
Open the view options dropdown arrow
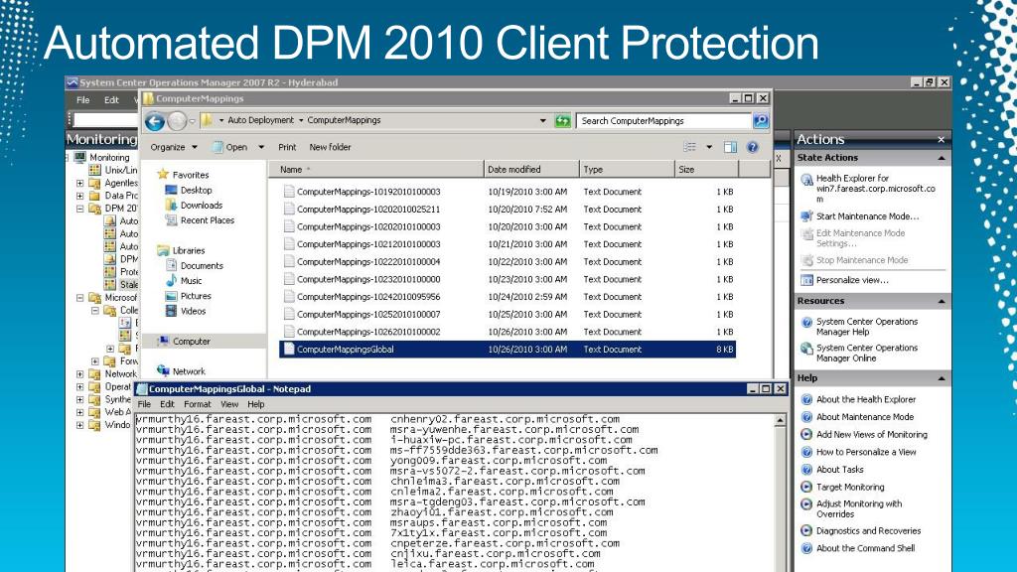pyautogui.click(x=709, y=147)
